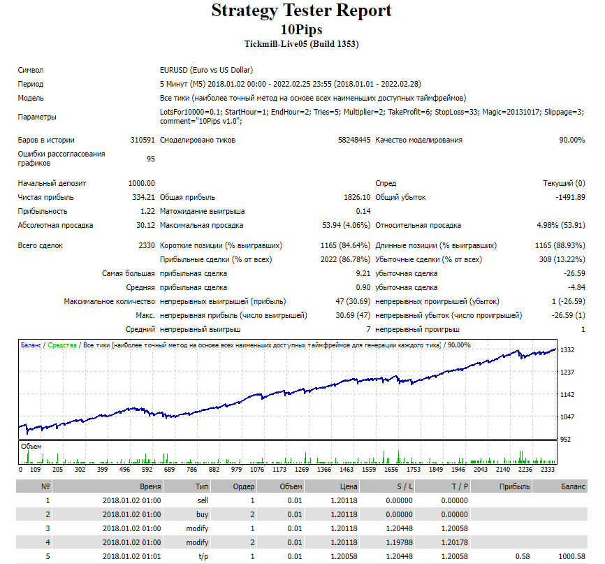Click the Strategy Tester Report title

[301, 11]
